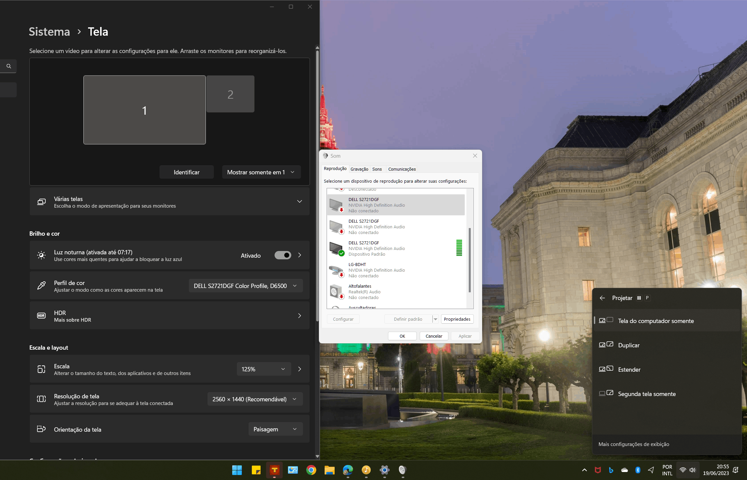Expand the Várias telas section
This screenshot has width=747, height=480.
[299, 202]
